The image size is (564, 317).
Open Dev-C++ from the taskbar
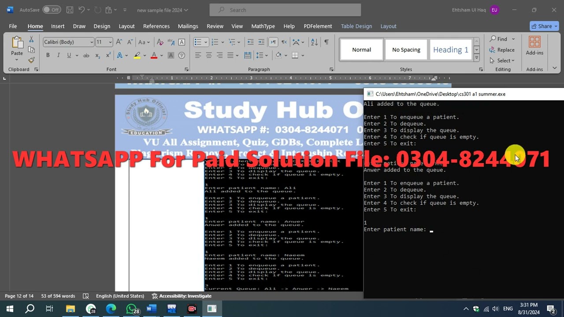[x=171, y=309]
